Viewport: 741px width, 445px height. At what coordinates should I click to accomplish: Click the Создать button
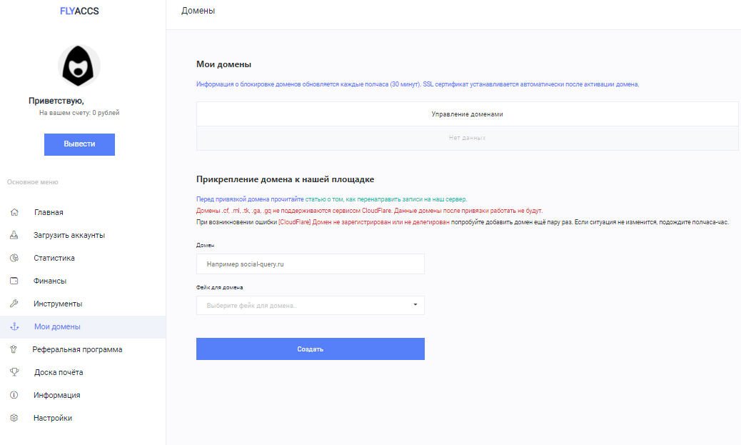(310, 349)
